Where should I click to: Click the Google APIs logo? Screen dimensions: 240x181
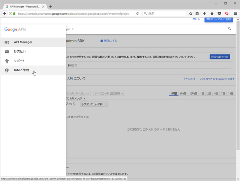tap(15, 29)
